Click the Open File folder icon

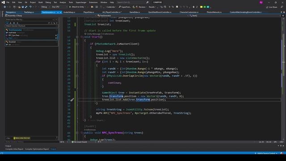click(x=19, y=7)
